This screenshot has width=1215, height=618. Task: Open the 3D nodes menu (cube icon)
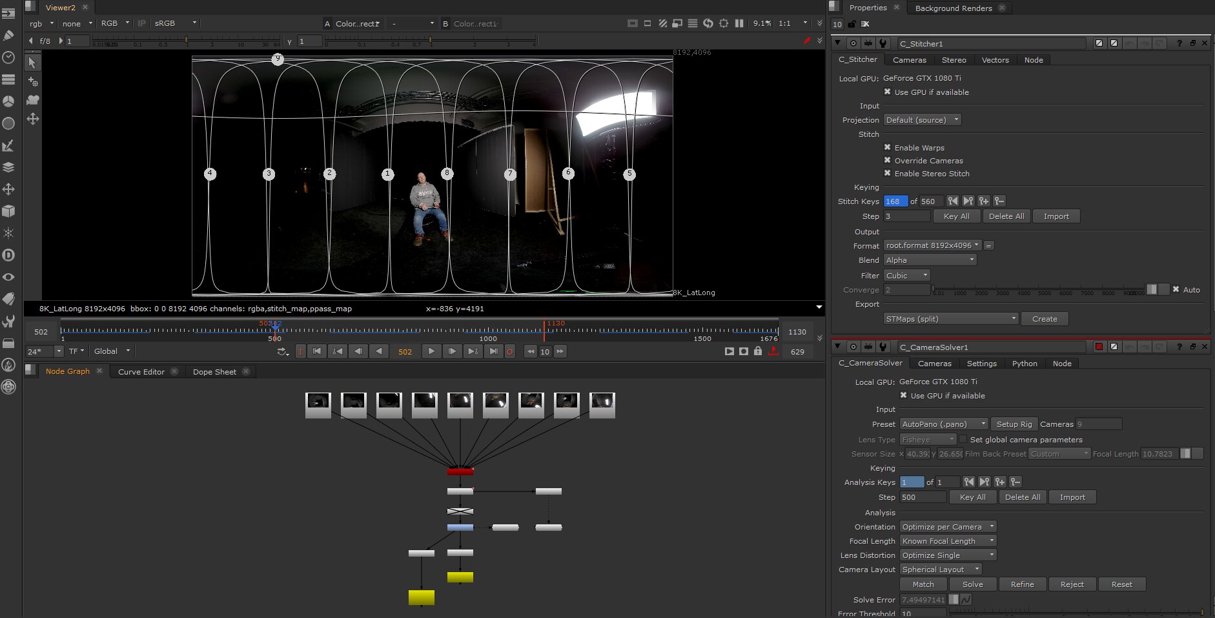(8, 211)
